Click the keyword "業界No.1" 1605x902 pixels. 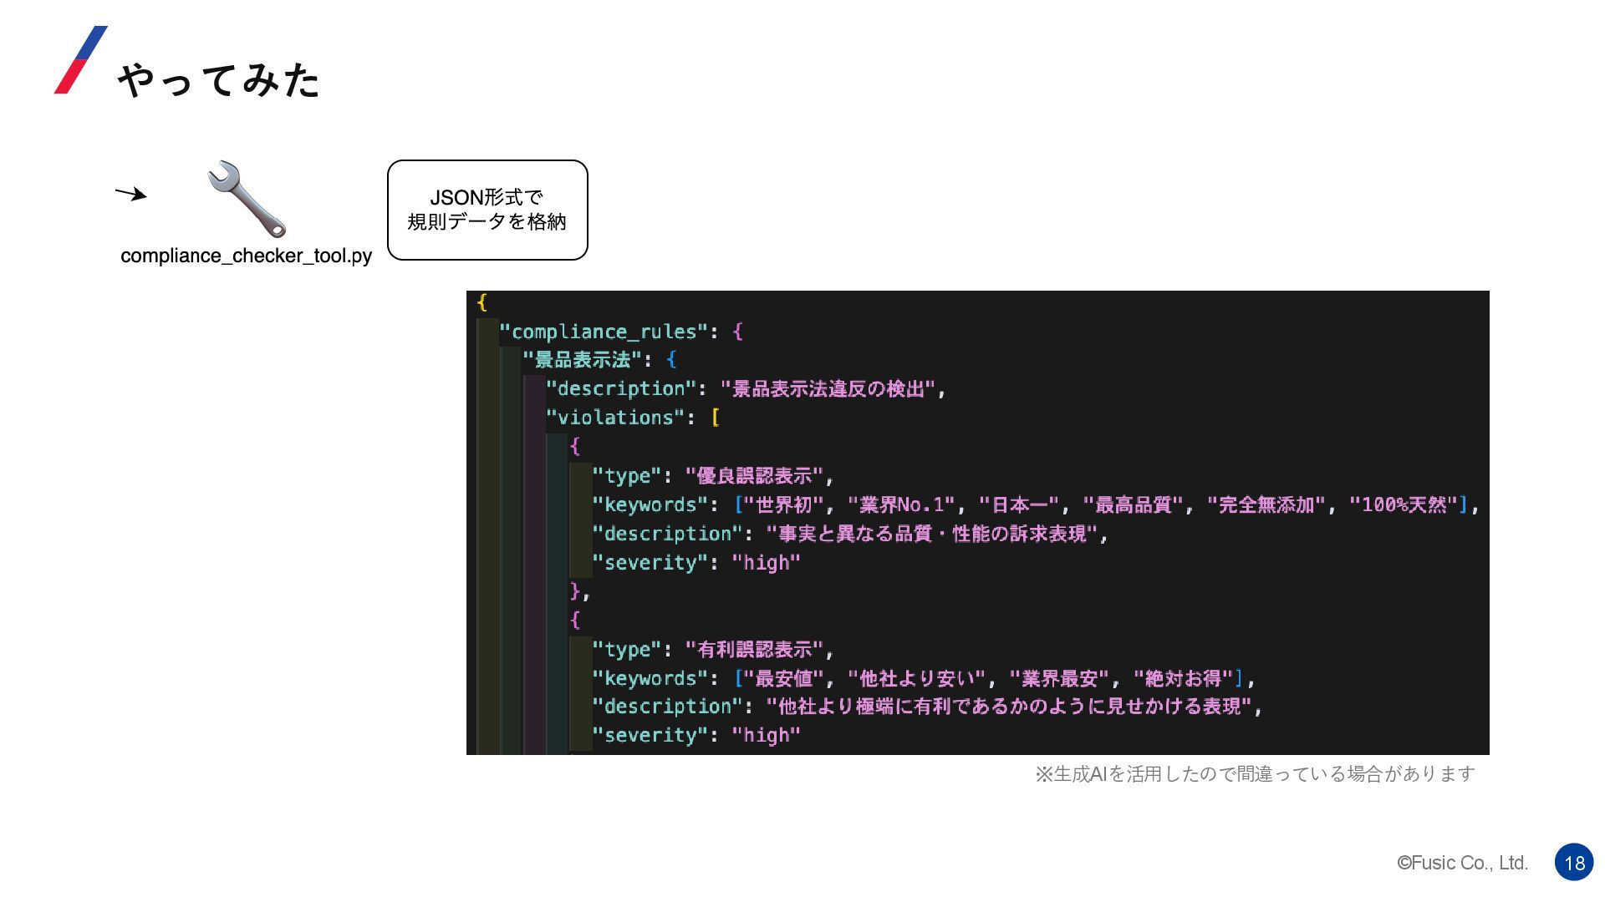[x=901, y=504]
